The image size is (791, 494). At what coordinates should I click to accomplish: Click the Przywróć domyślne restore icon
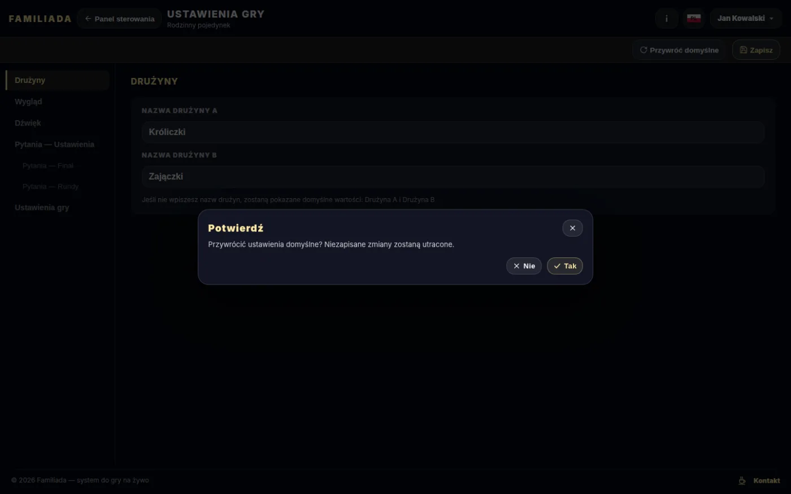coord(643,50)
